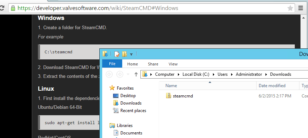Click the Desktop monitor icon in sidebar

tap(116, 96)
